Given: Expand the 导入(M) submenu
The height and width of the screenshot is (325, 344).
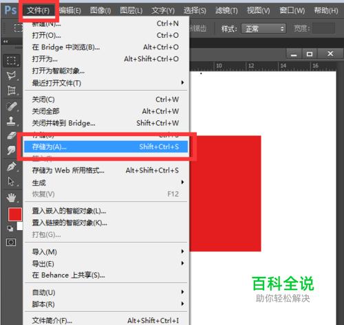Looking at the screenshot, I should (x=106, y=251).
